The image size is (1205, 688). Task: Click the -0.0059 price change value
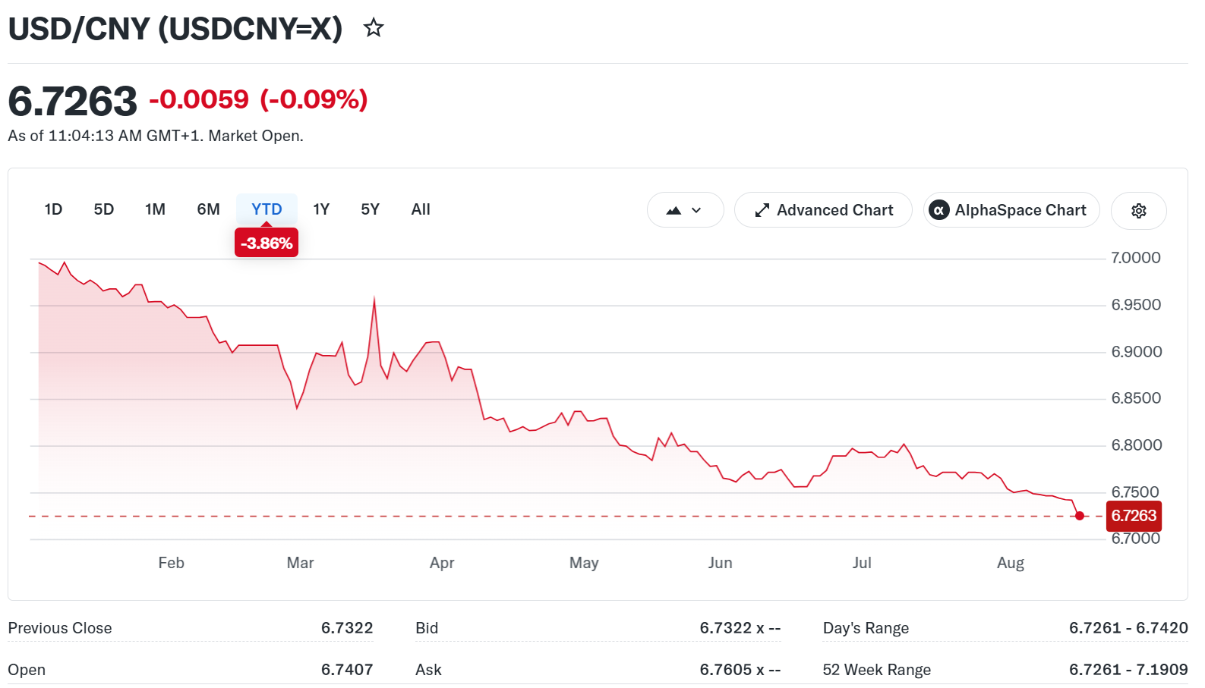click(199, 99)
